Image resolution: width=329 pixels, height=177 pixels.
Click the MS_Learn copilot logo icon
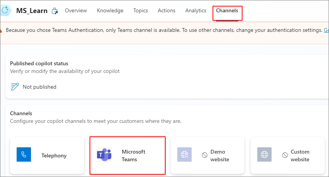[5, 10]
